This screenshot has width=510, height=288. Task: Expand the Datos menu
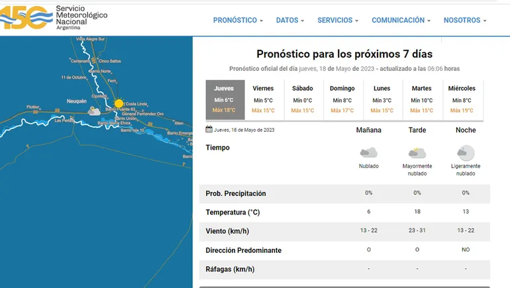pyautogui.click(x=290, y=21)
